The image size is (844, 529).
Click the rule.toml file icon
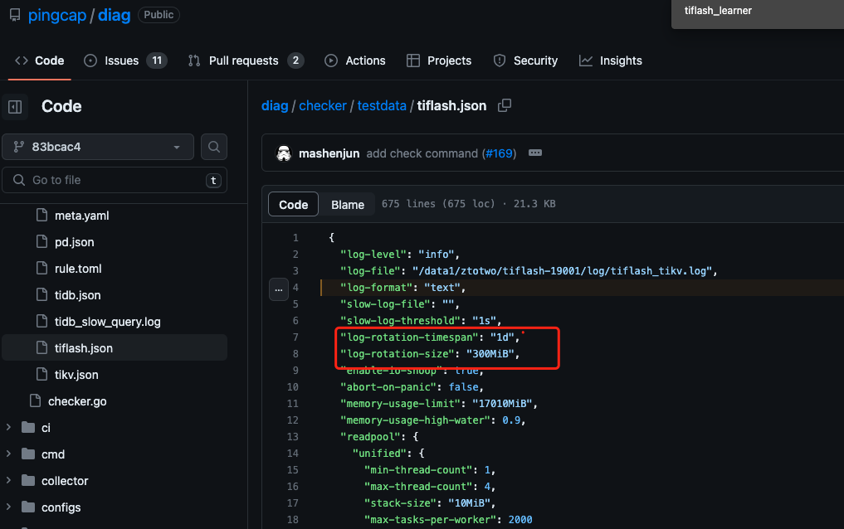point(41,269)
